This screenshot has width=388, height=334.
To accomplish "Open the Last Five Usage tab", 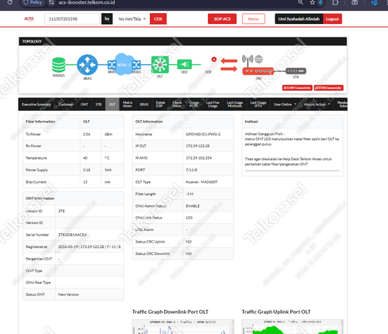I will (x=213, y=105).
